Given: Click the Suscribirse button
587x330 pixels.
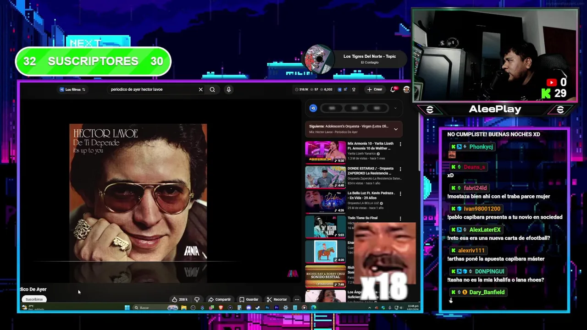Looking at the screenshot, I should [34, 299].
